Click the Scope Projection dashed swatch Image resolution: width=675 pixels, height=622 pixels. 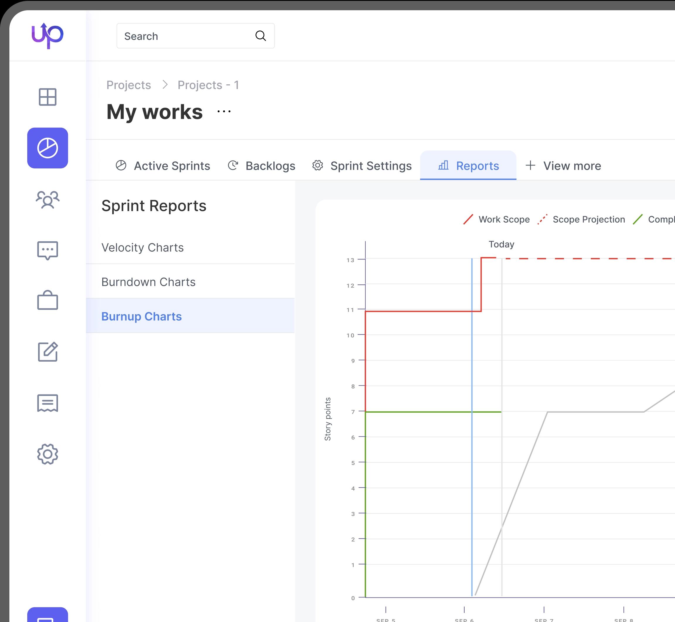coord(542,219)
